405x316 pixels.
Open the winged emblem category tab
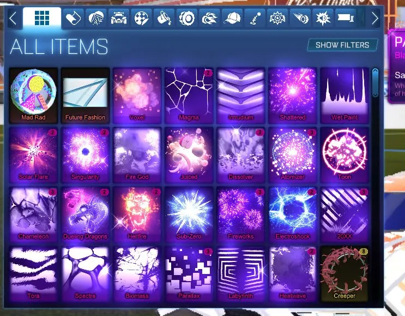277,18
